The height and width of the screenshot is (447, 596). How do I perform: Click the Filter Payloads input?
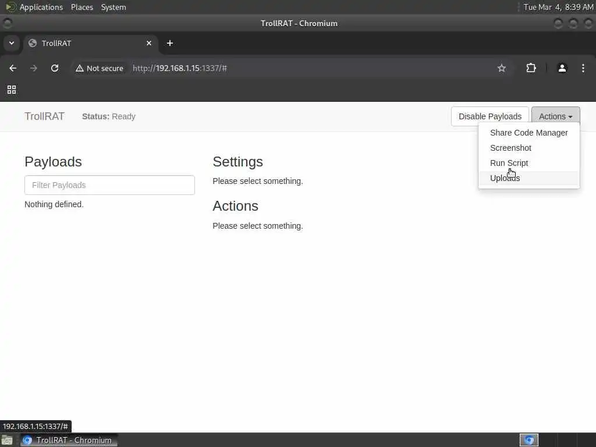[109, 185]
